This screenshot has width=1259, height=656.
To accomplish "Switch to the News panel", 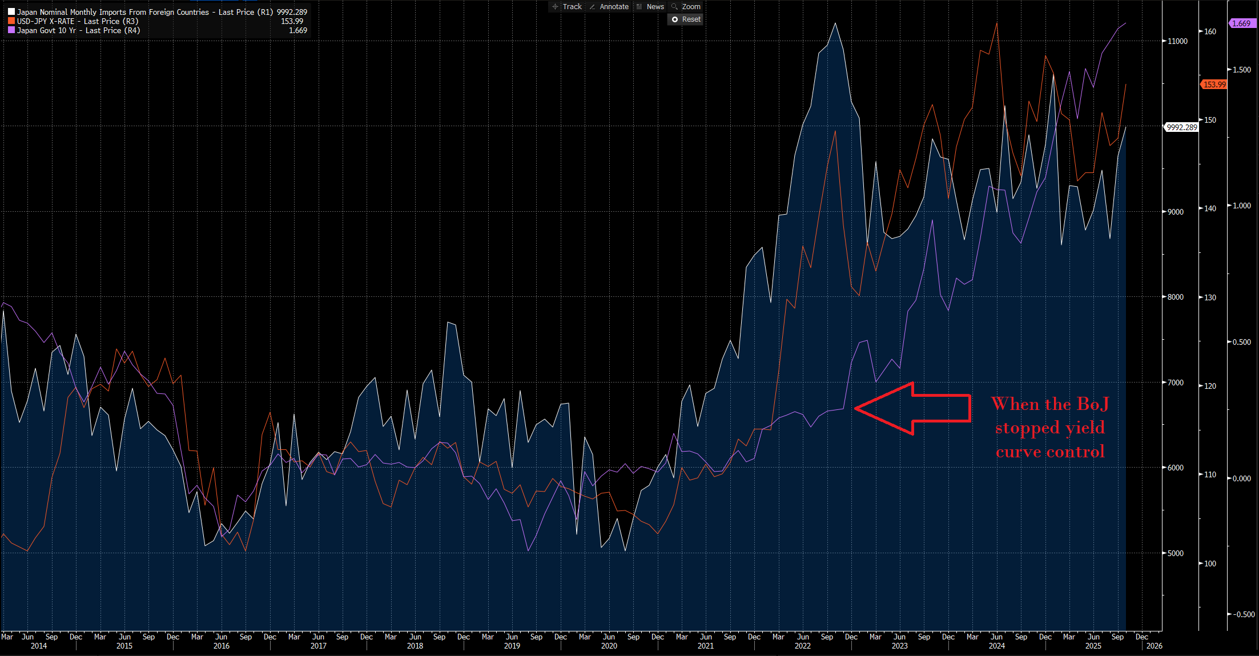I will coord(655,6).
